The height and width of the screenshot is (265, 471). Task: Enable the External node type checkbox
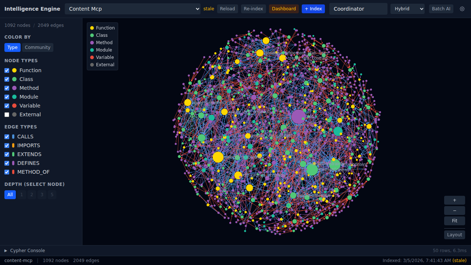[7, 114]
